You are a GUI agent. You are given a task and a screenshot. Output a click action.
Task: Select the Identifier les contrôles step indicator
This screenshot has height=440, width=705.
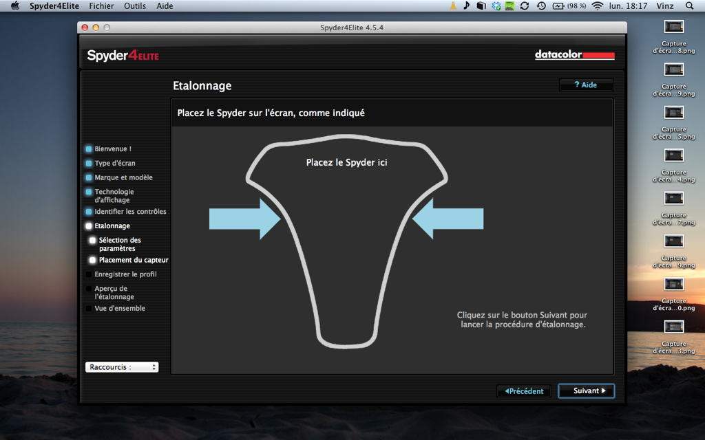[89, 212]
